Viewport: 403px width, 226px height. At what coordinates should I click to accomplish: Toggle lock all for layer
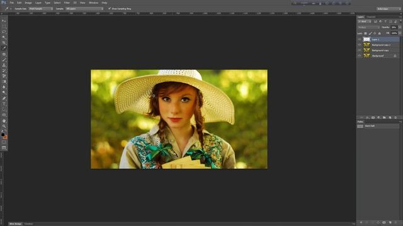pos(379,33)
